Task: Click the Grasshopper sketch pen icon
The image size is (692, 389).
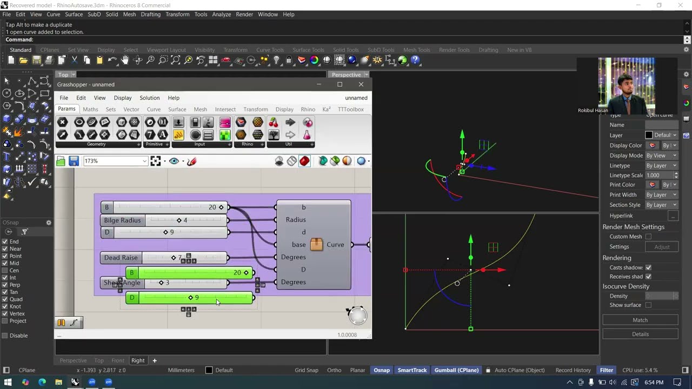Action: pyautogui.click(x=191, y=161)
